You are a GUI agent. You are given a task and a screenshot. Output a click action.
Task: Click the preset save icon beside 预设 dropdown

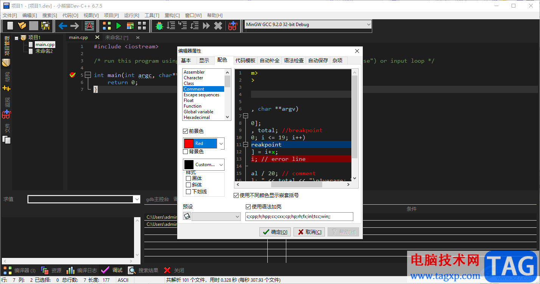tap(187, 216)
